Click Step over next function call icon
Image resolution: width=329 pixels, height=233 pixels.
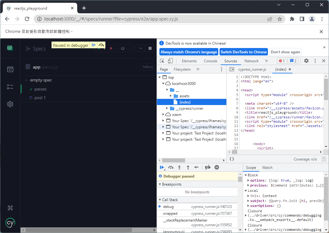(171, 167)
